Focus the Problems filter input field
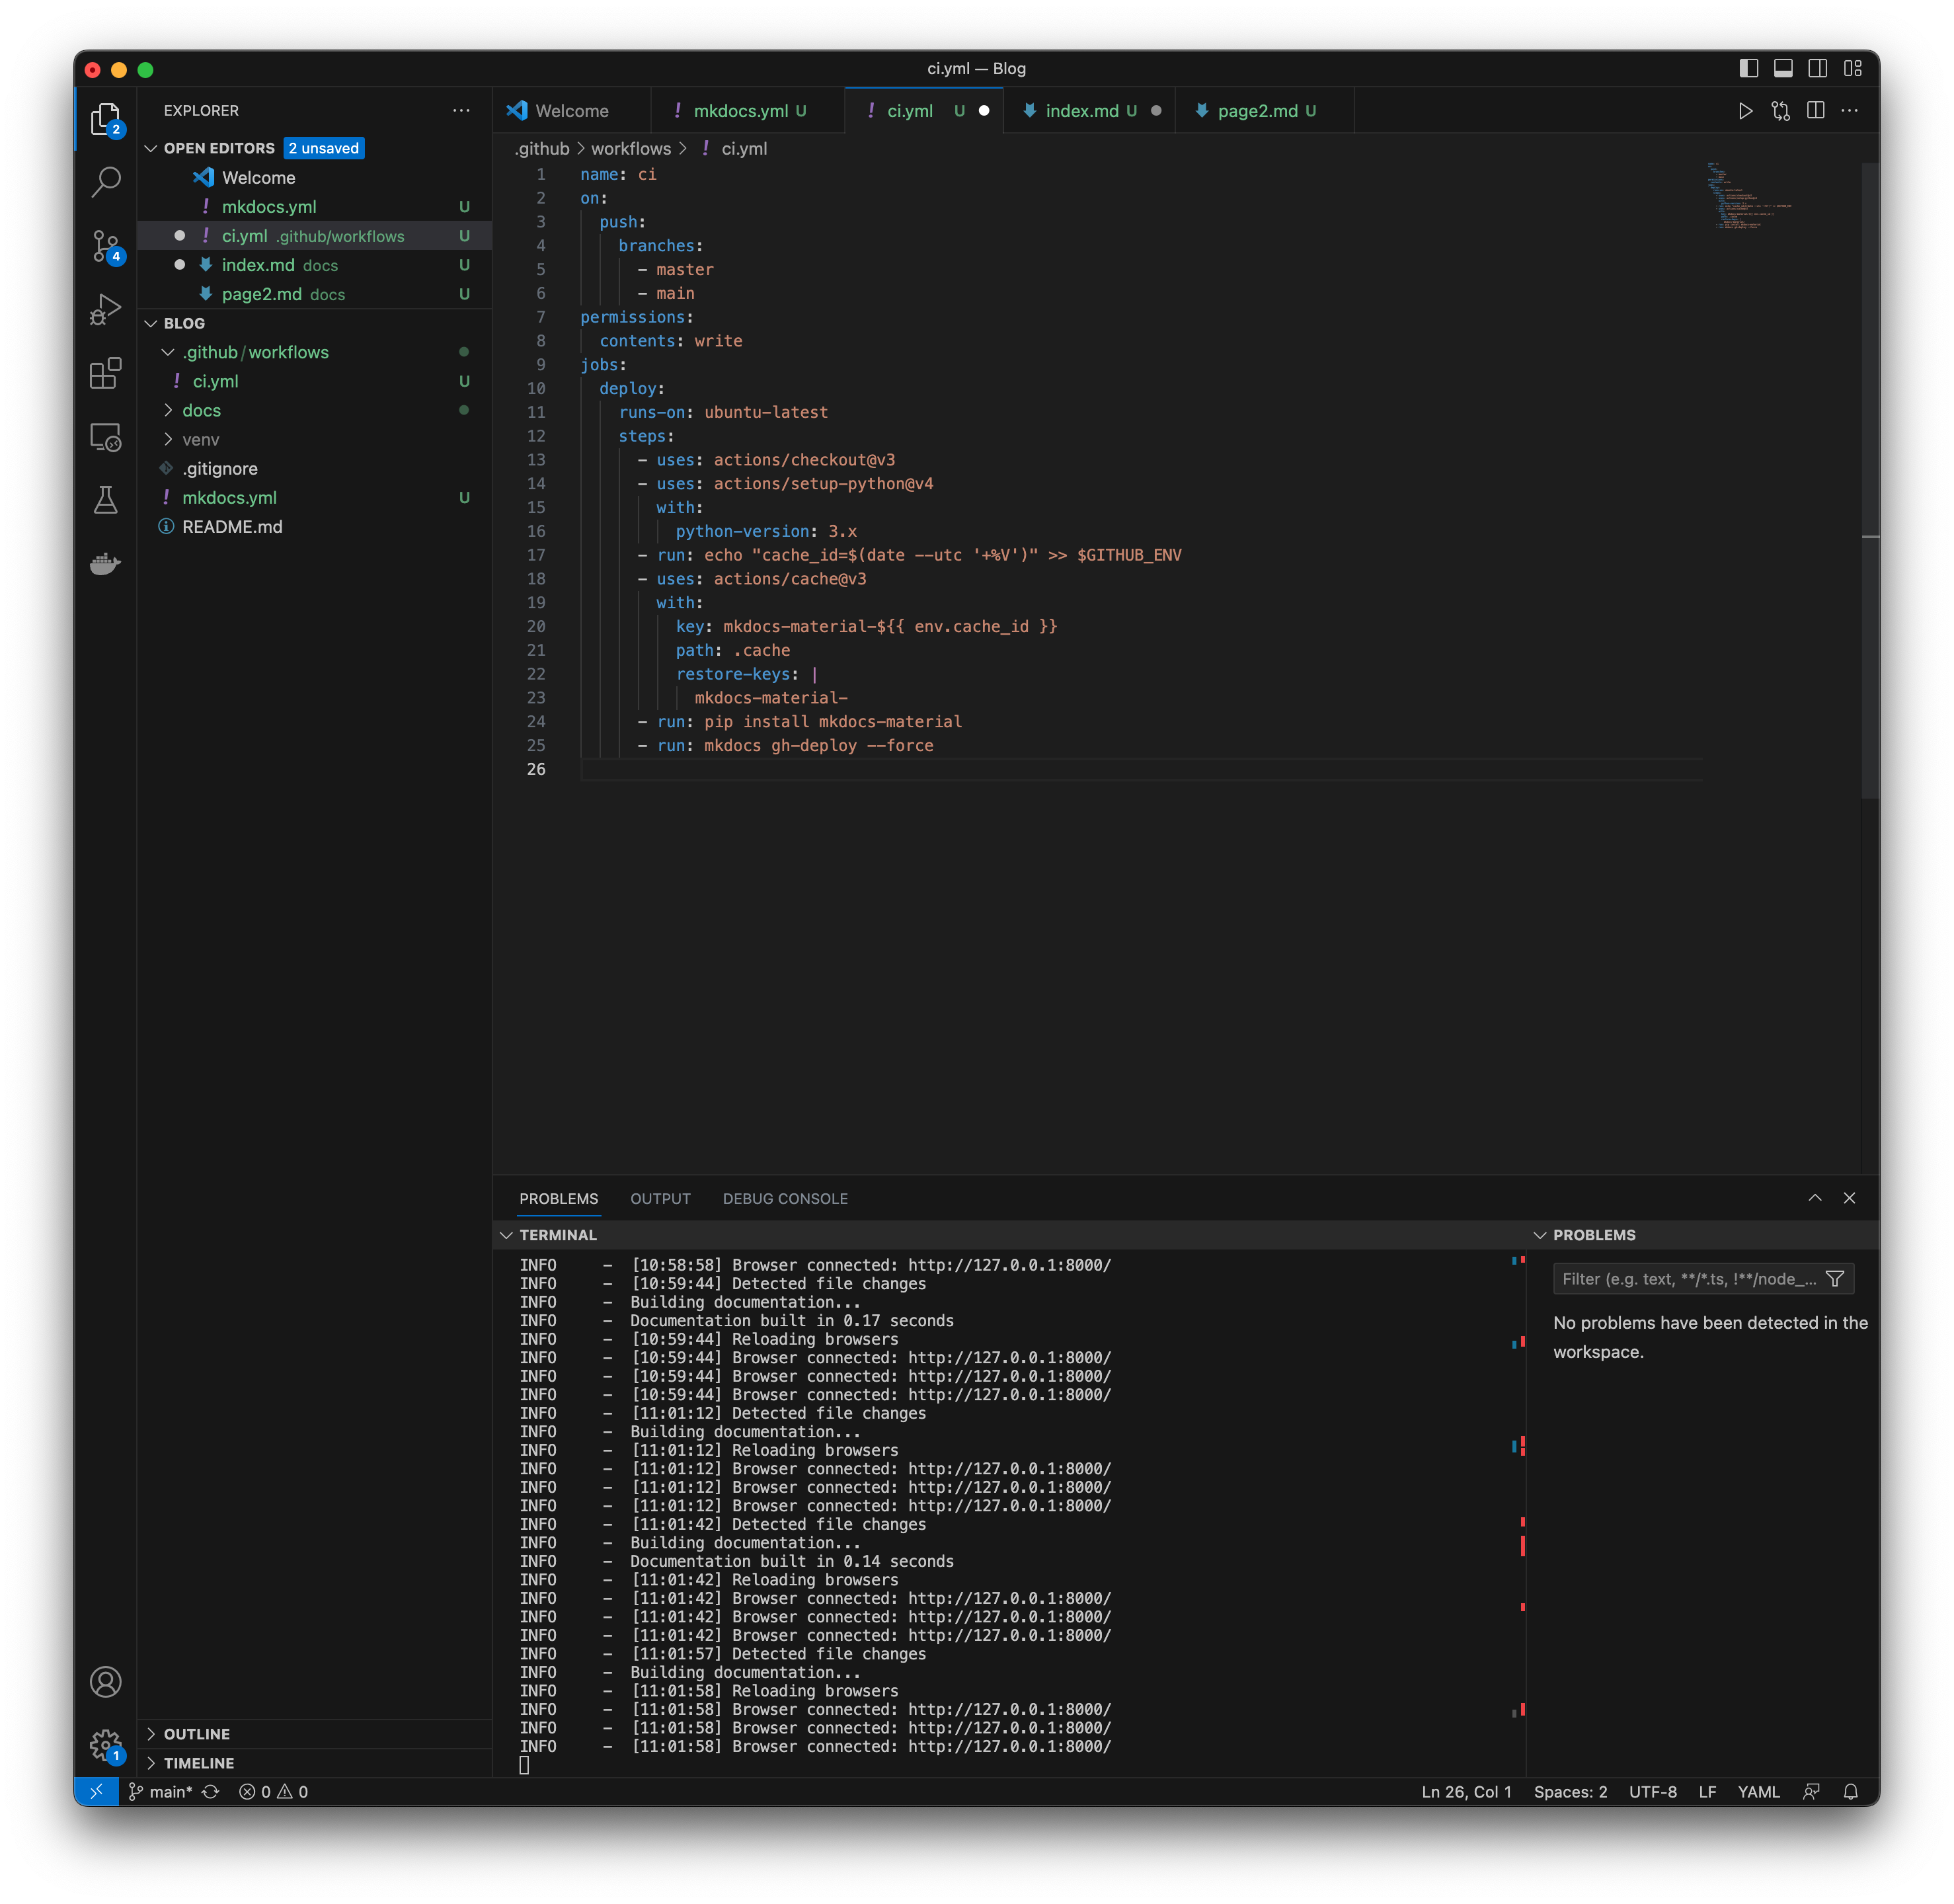 point(1689,1278)
